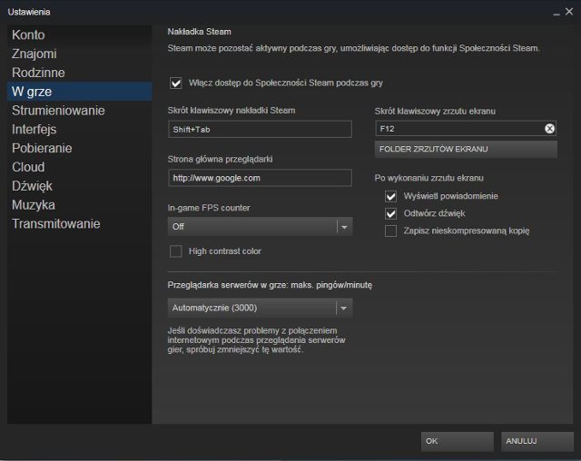Uncheck Wyświetl powiadomienie checkbox
Screen dimensions: 581x461
pyautogui.click(x=390, y=196)
